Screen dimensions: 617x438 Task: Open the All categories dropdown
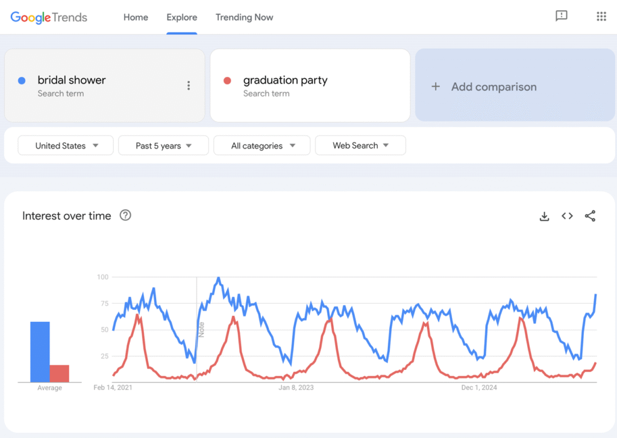click(x=262, y=145)
